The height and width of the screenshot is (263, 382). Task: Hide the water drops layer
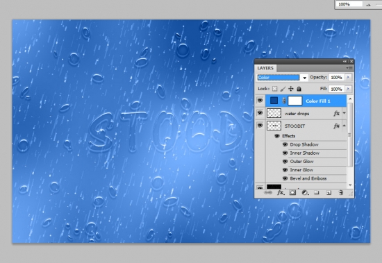[260, 113]
